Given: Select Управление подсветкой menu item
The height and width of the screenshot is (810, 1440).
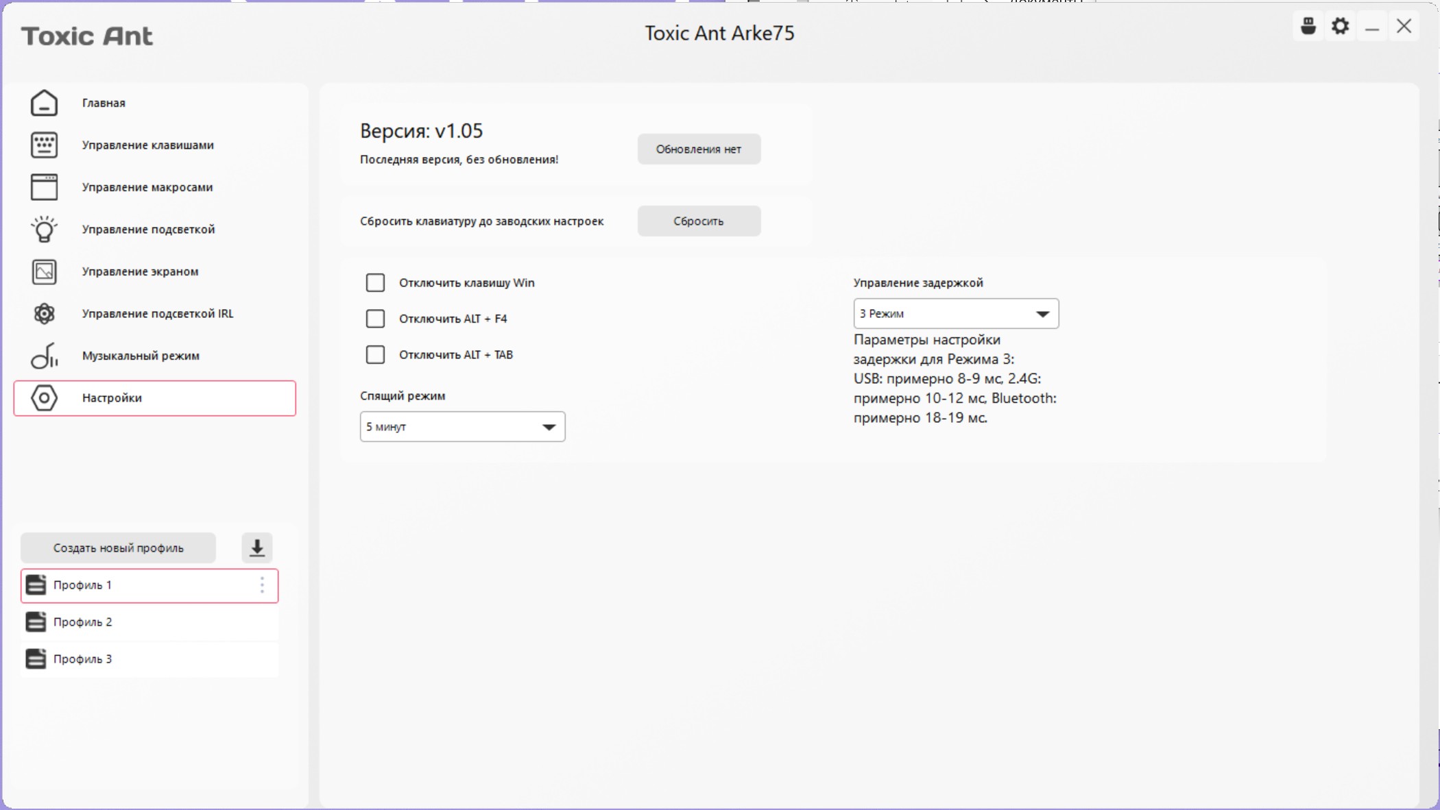Looking at the screenshot, I should (x=155, y=230).
